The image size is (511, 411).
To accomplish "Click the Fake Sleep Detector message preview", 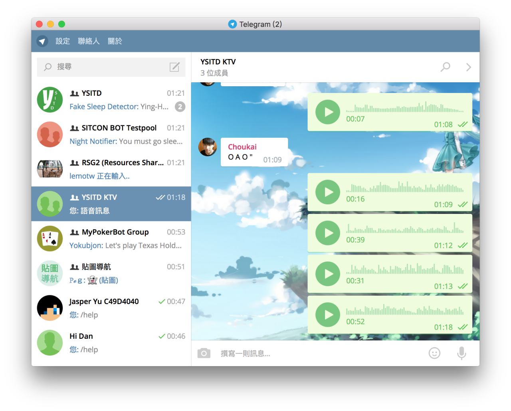I will [x=119, y=107].
